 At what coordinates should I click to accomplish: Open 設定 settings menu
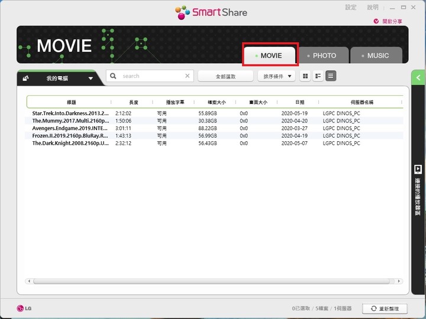(x=350, y=7)
